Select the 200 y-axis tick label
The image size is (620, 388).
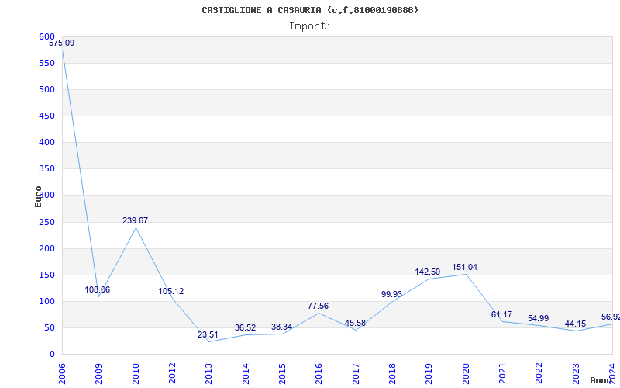(46, 248)
